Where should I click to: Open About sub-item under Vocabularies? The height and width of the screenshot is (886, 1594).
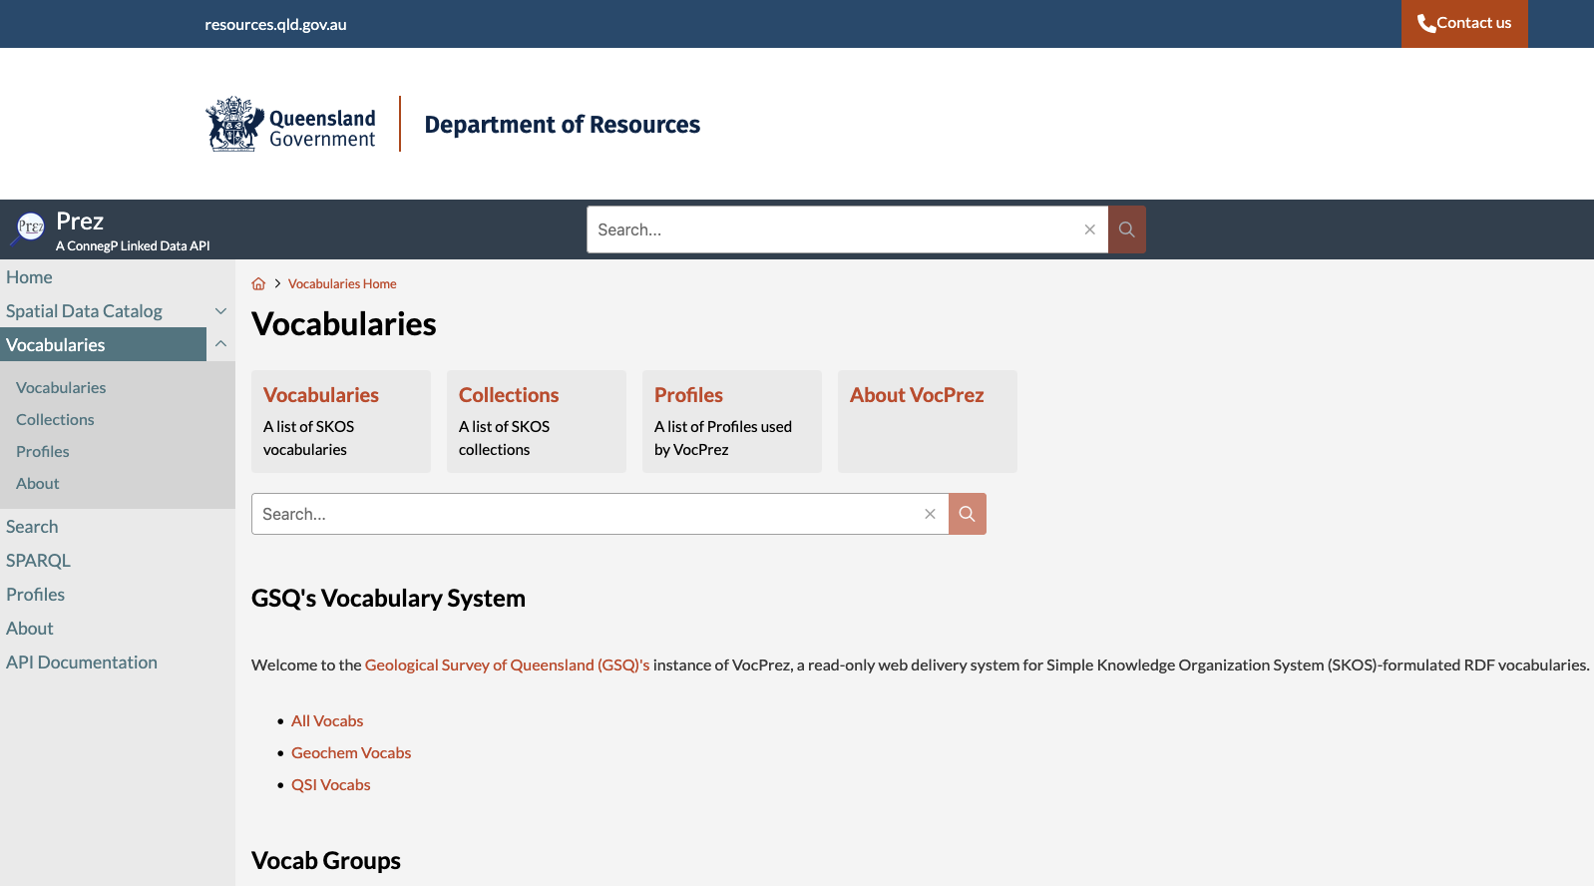38,483
